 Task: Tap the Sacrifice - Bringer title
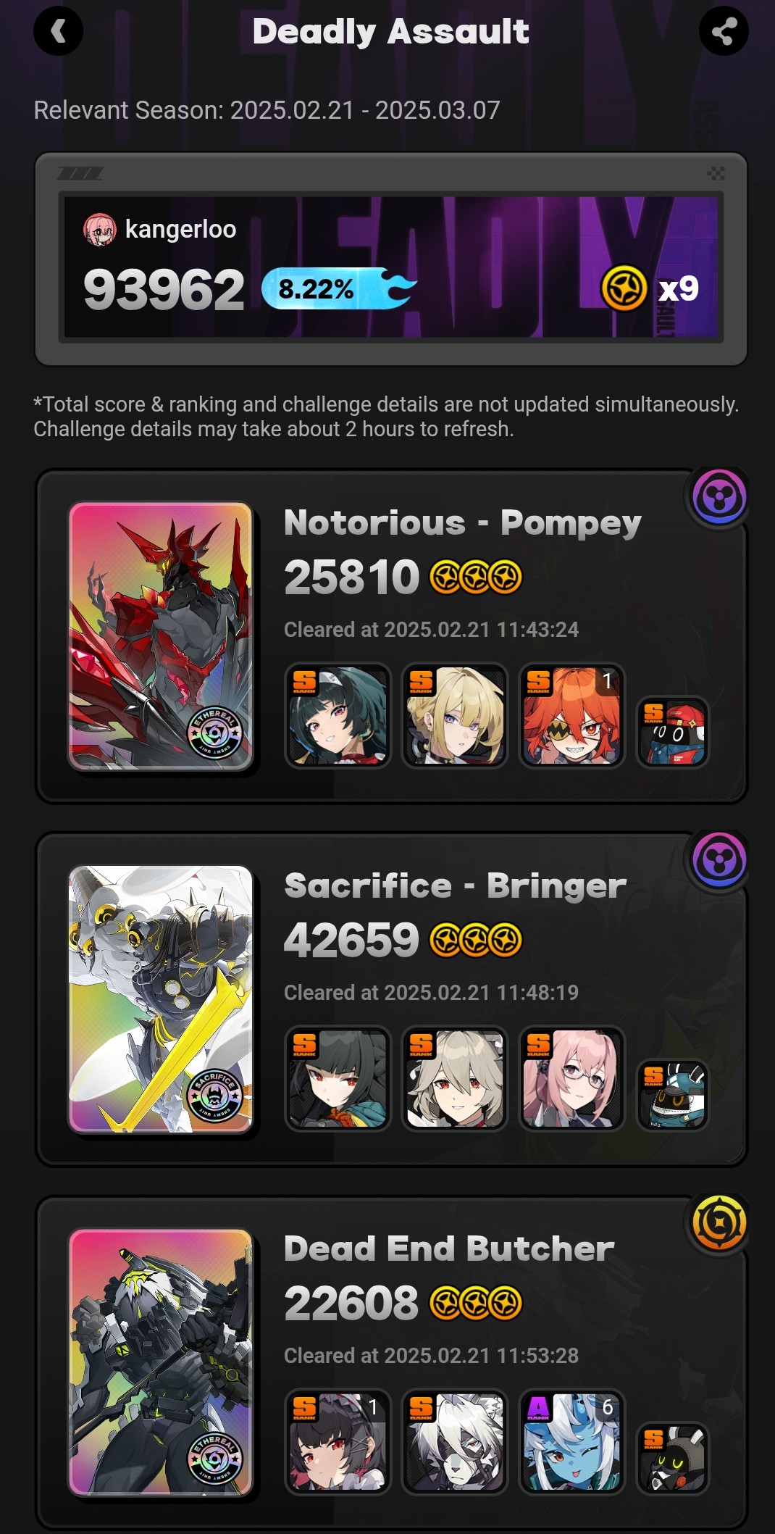(x=455, y=885)
